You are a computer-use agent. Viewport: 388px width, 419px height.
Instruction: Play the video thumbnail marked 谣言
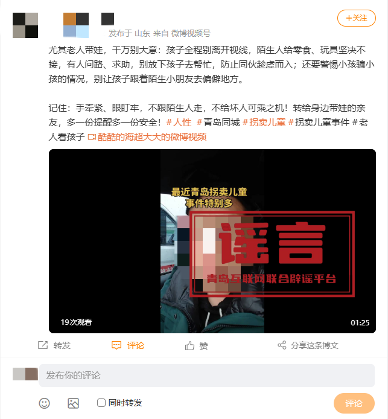click(212, 241)
